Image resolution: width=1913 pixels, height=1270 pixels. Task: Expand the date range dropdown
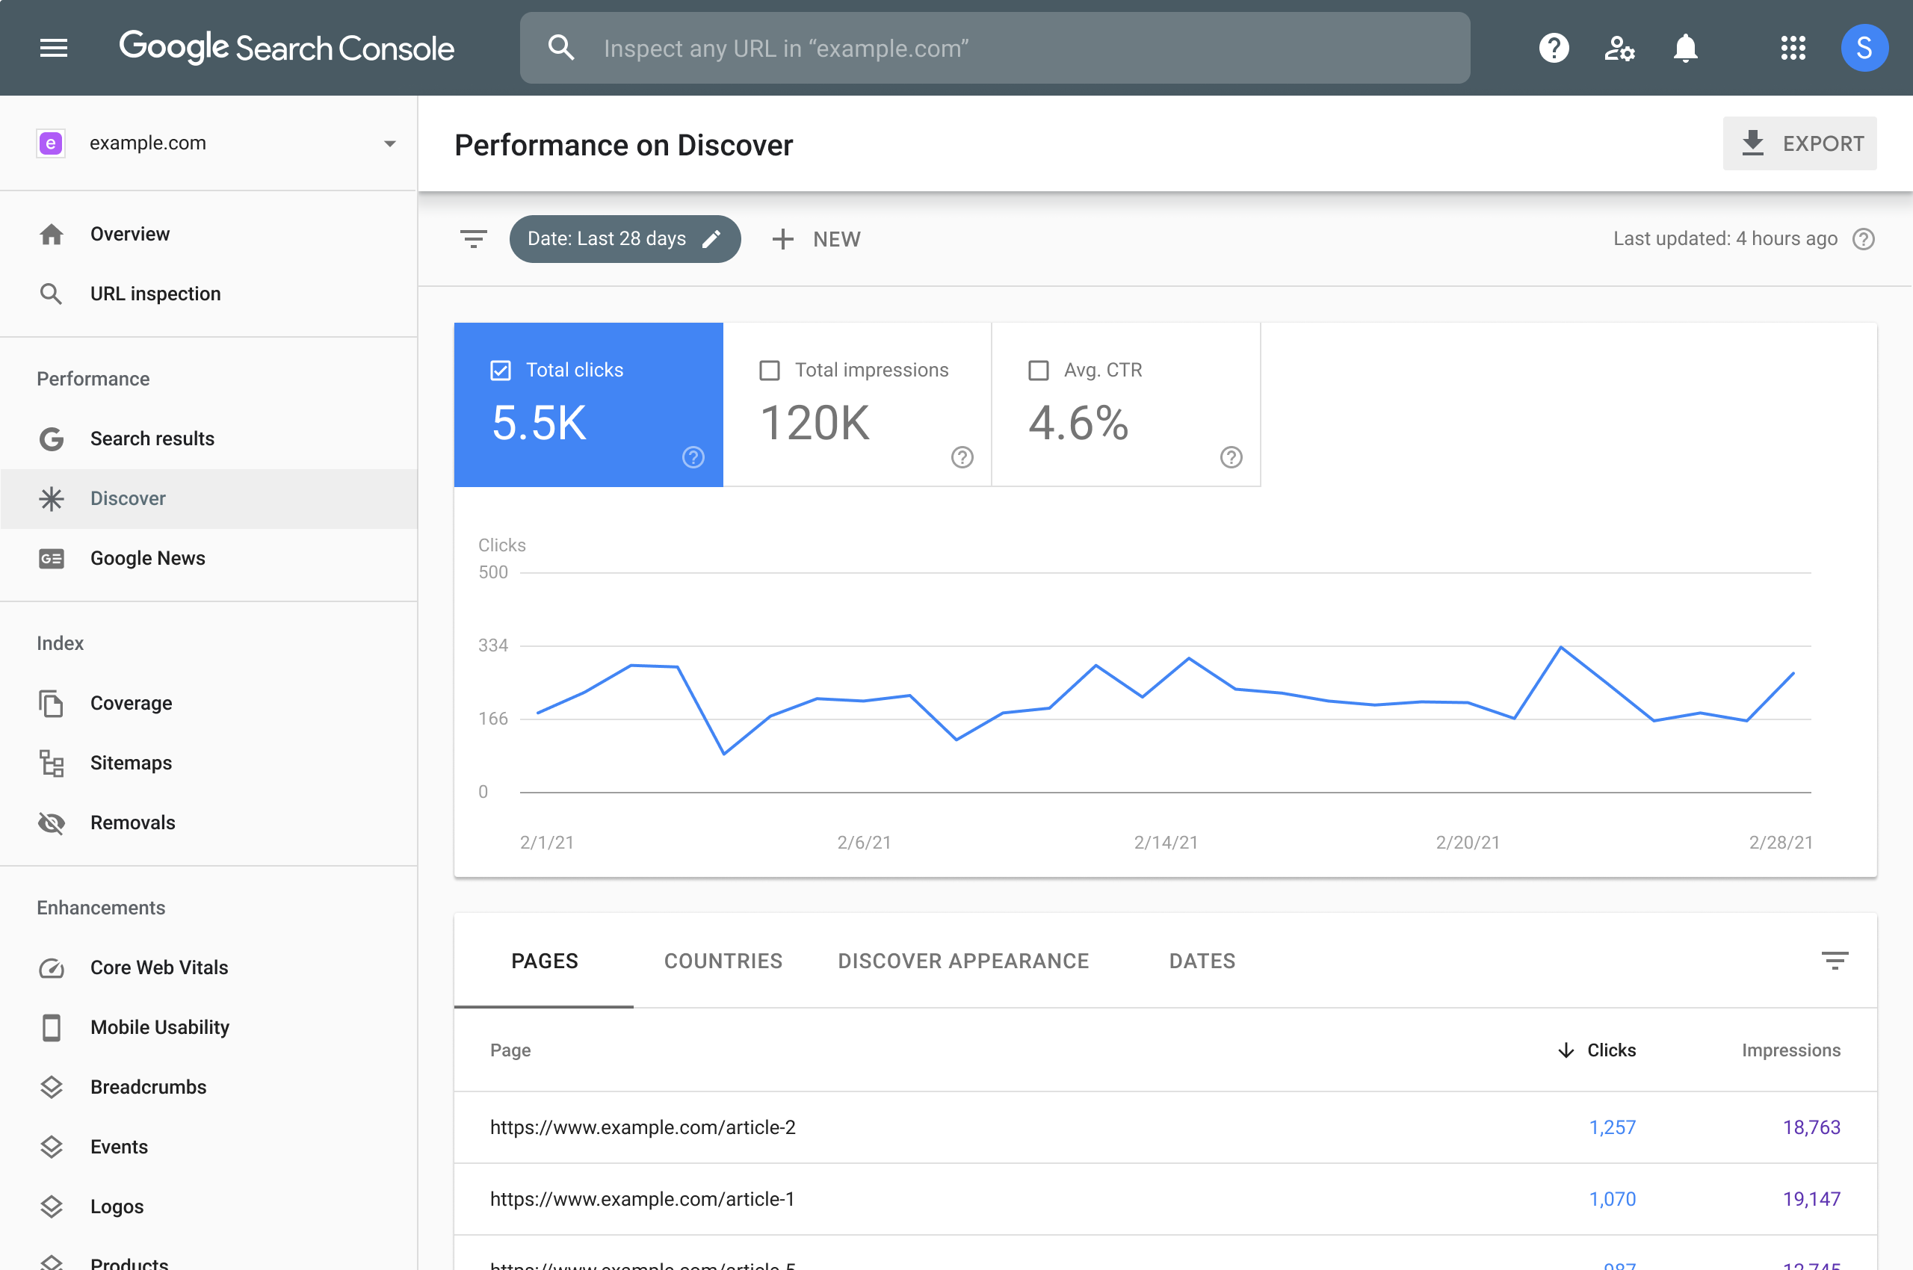coord(623,238)
